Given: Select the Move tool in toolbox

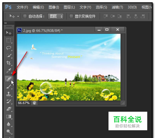Looking at the screenshot, I should 9,33.
